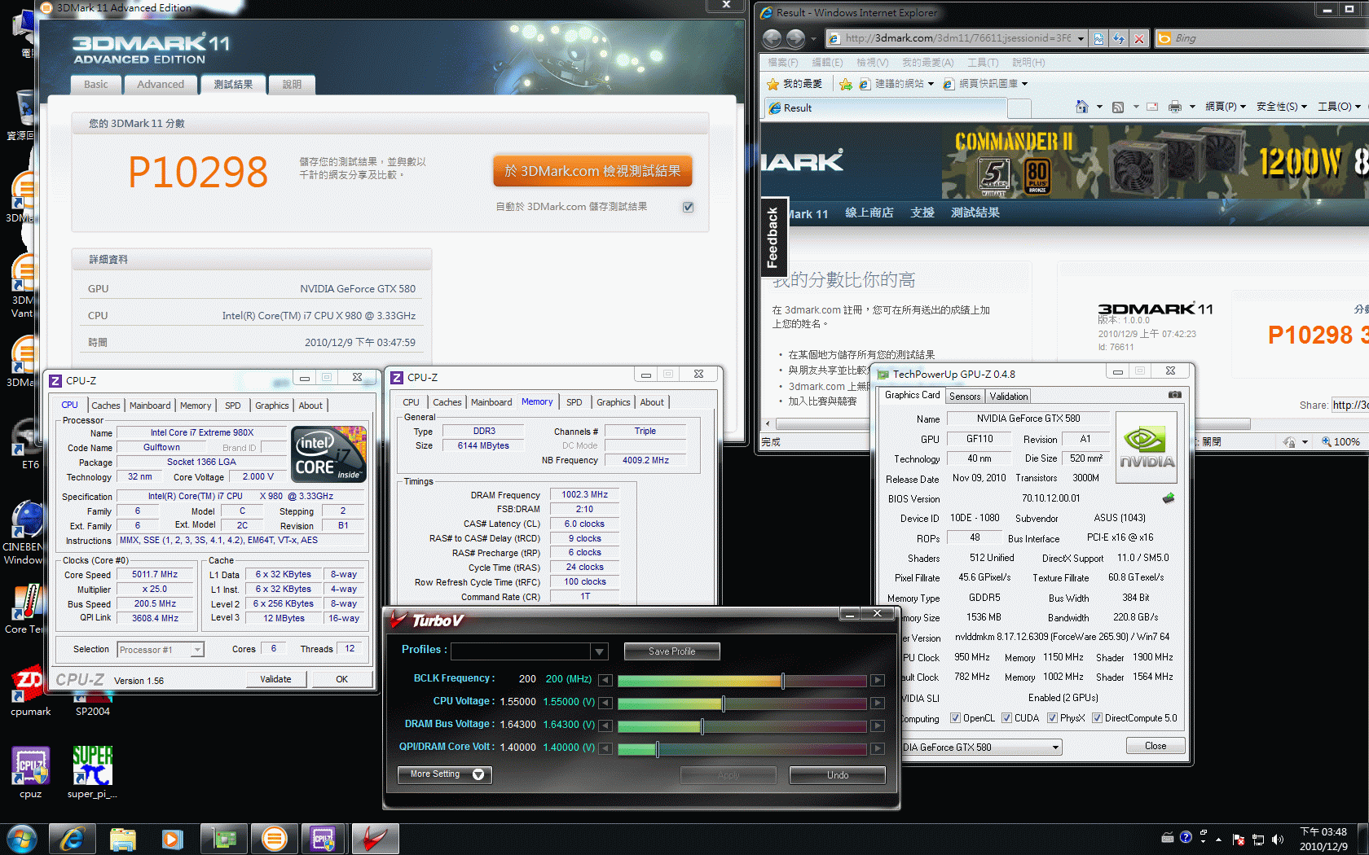
Task: Click the CPU Voltage increase arrow in TurboV
Action: 878,703
